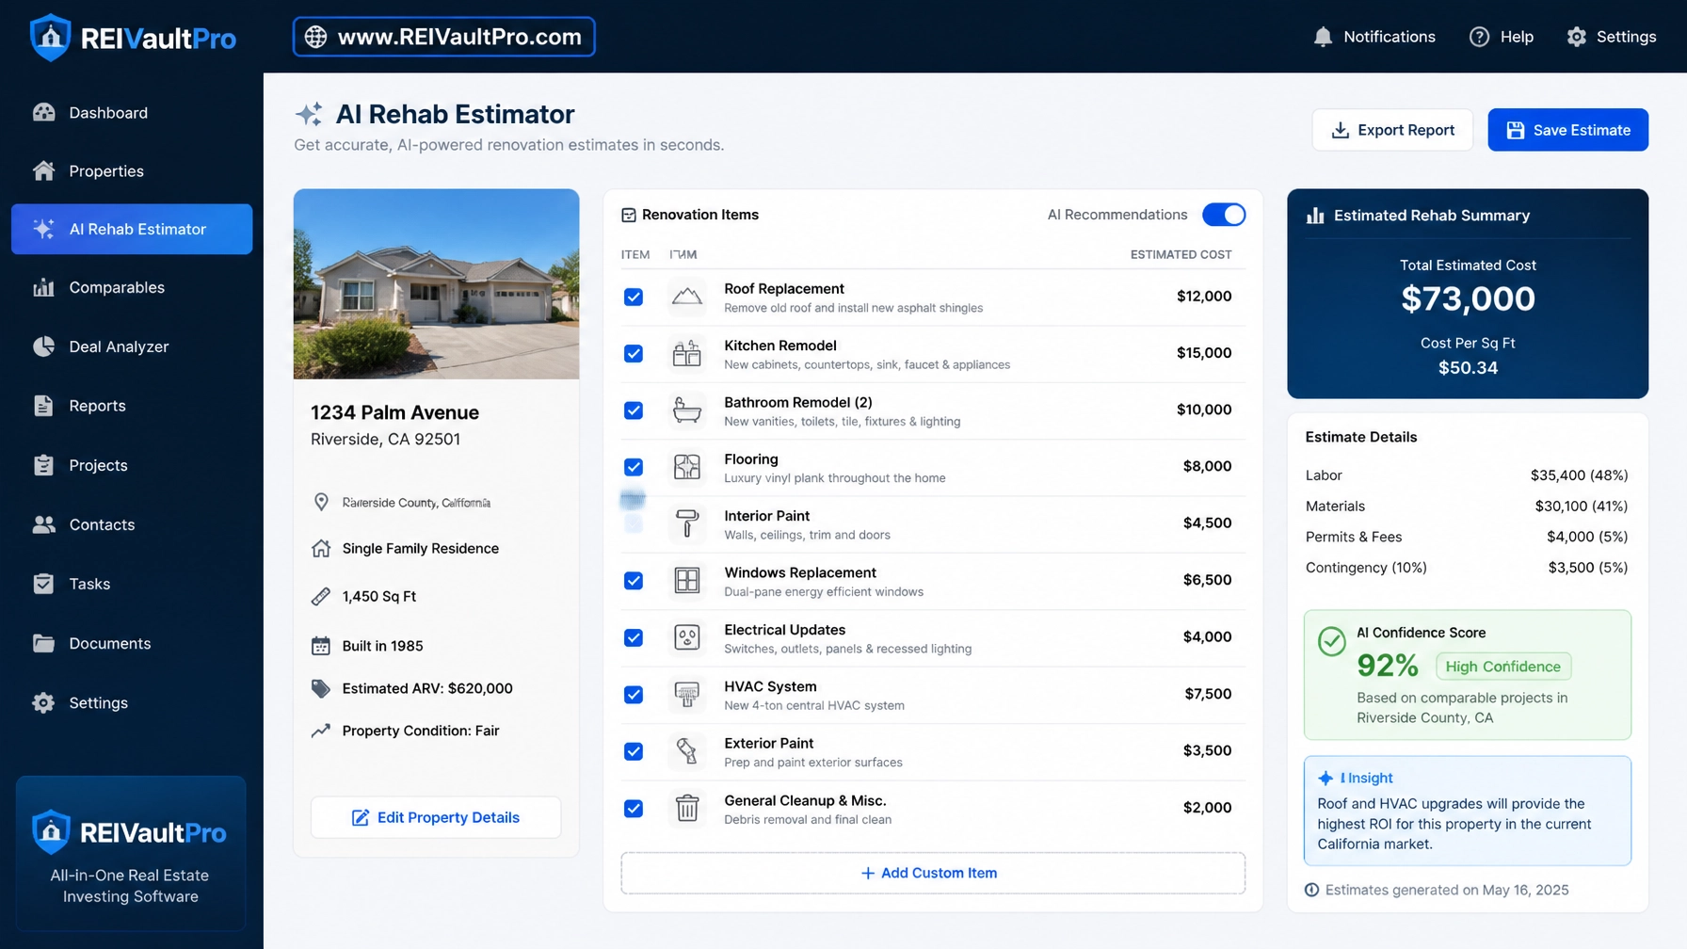Click the Windows Replacement item icon
The image size is (1687, 949).
click(687, 581)
